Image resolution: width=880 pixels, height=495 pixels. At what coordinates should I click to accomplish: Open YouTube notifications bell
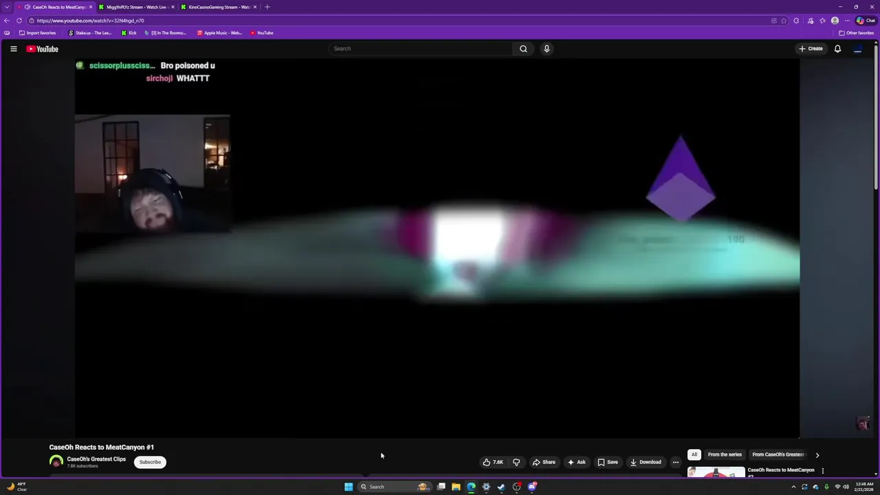click(x=837, y=49)
